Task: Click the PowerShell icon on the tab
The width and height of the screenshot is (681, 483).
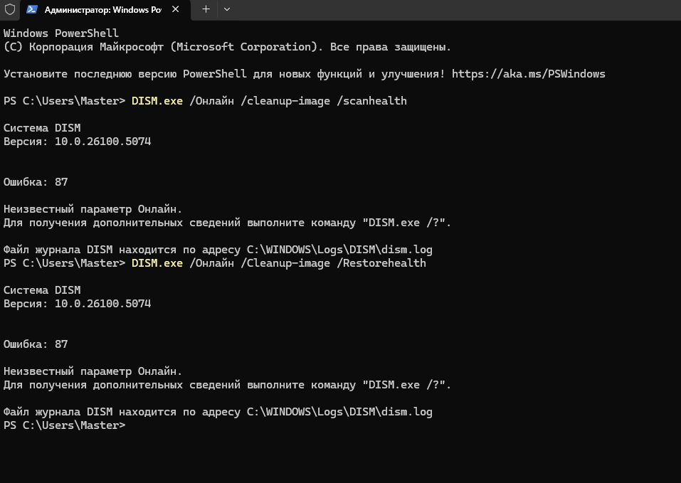Action: point(32,9)
